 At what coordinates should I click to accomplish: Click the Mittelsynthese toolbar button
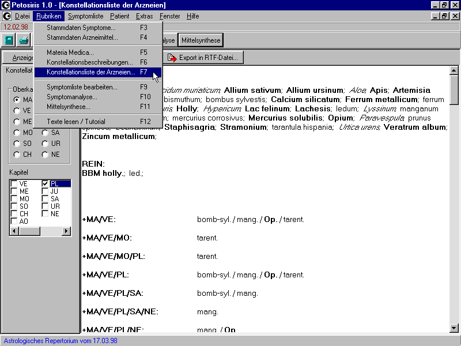tap(201, 40)
